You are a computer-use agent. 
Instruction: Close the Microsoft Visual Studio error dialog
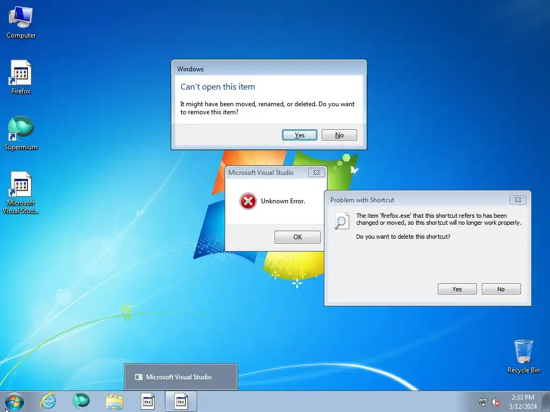pos(316,172)
